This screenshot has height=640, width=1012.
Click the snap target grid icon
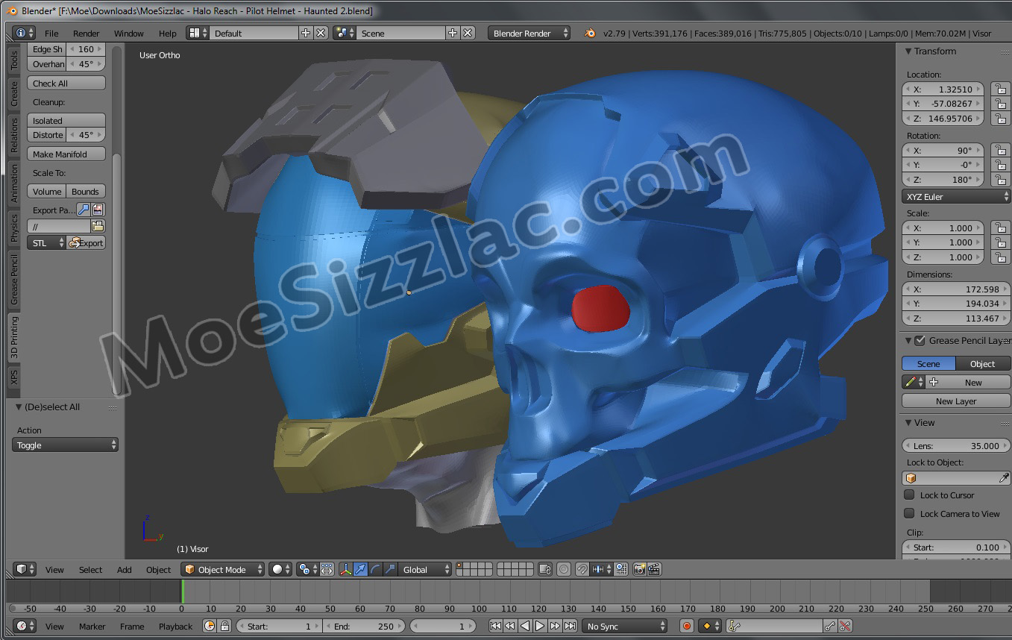tap(621, 569)
